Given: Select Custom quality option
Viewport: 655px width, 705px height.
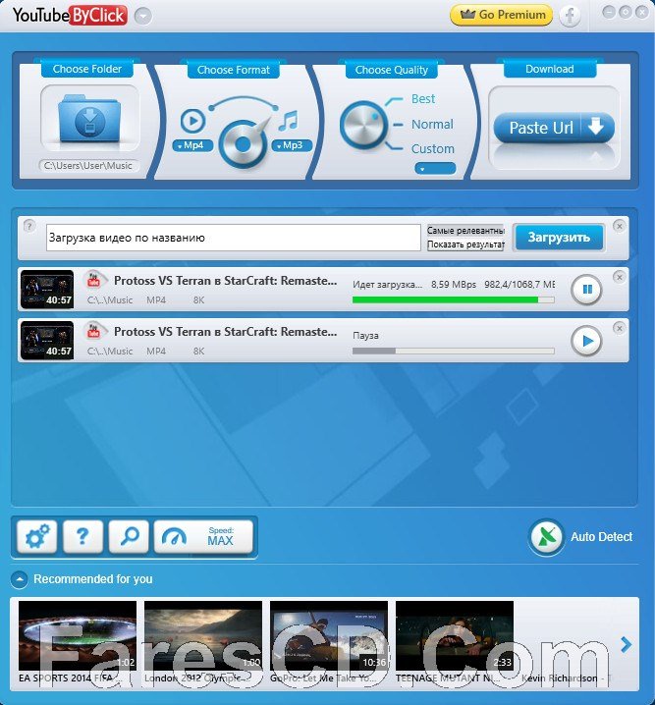Looking at the screenshot, I should point(432,149).
